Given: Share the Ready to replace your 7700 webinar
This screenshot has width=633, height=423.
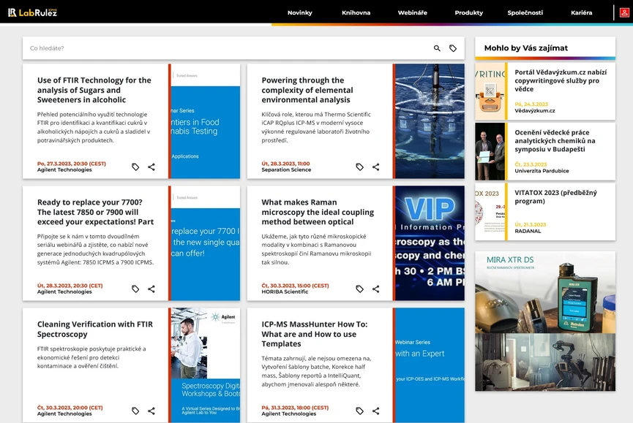Looking at the screenshot, I should [151, 289].
